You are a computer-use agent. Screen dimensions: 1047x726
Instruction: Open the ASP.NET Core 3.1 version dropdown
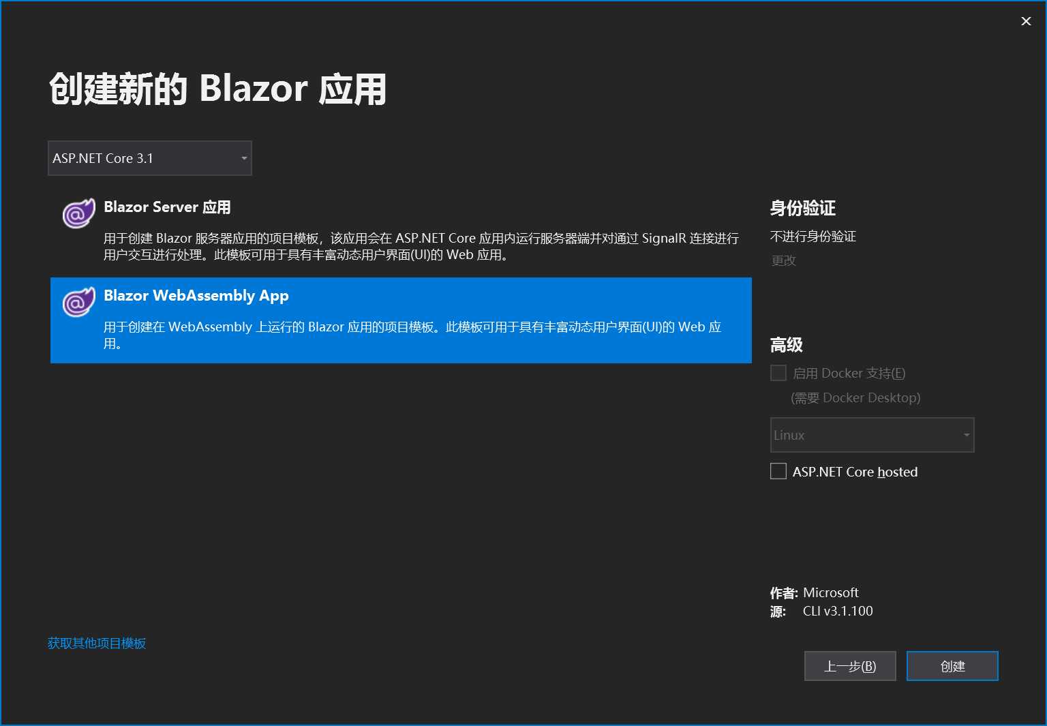pyautogui.click(x=150, y=158)
